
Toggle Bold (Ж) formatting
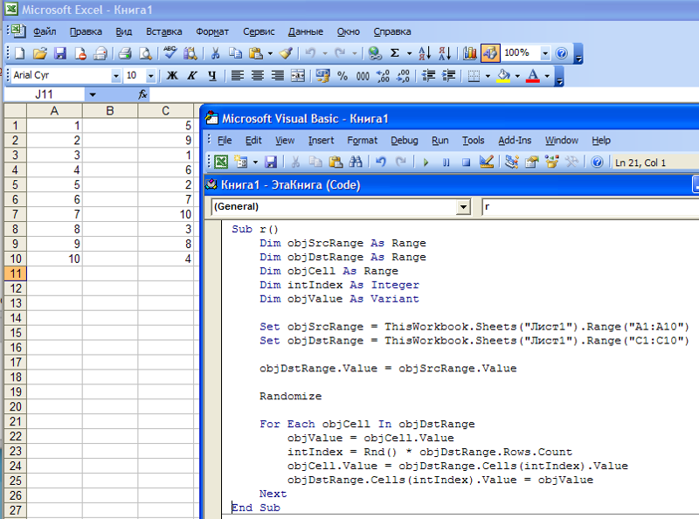pos(172,76)
